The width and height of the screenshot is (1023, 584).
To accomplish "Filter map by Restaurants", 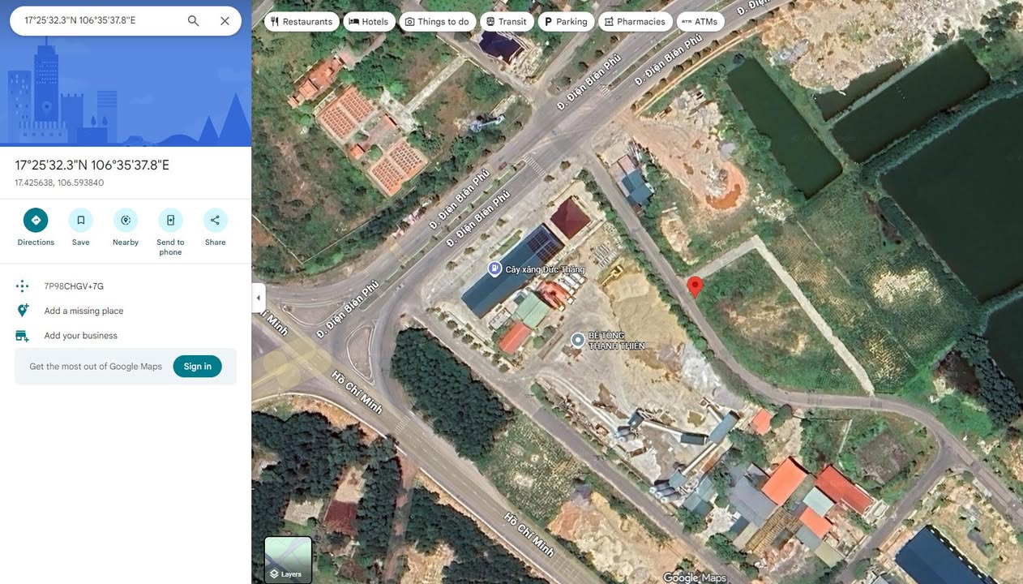I will [301, 22].
